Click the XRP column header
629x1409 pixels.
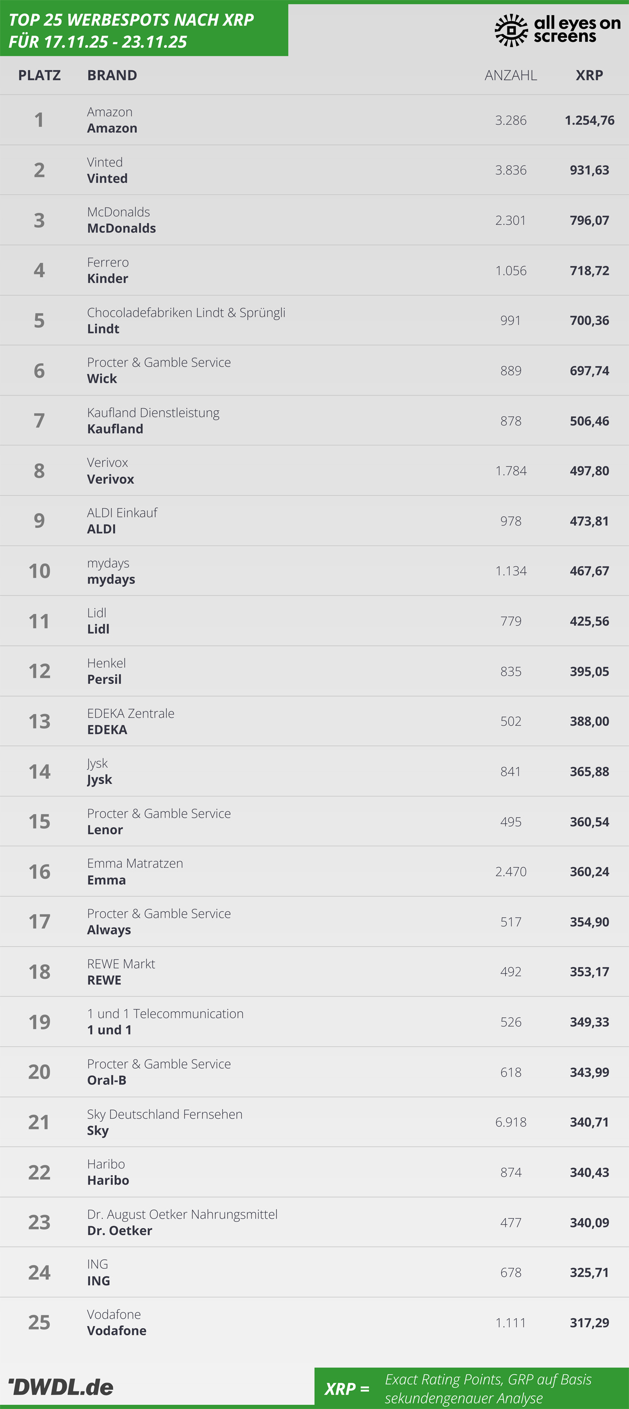tap(589, 75)
